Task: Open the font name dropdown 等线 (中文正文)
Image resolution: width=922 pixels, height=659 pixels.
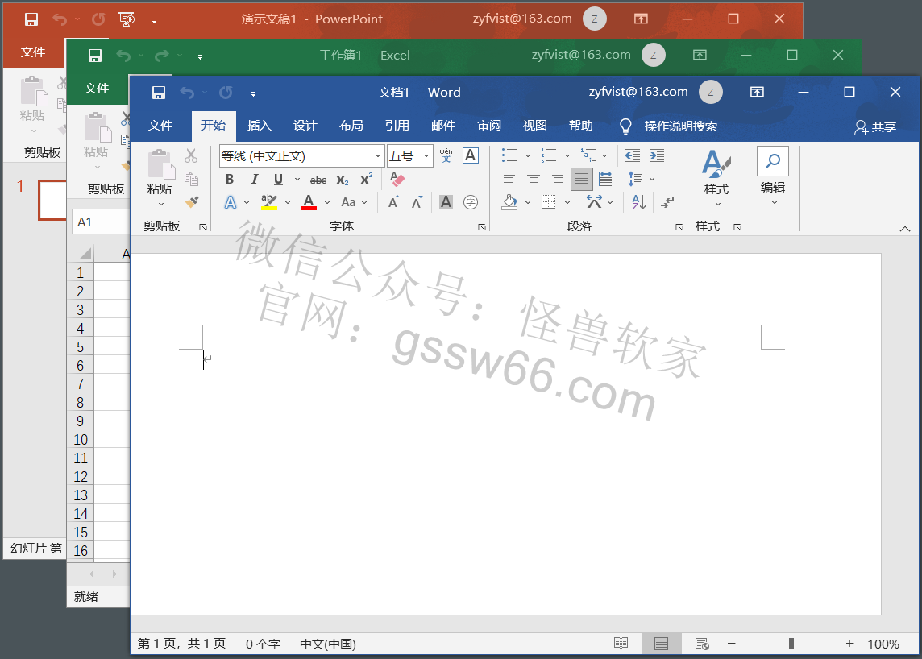Action: click(377, 155)
